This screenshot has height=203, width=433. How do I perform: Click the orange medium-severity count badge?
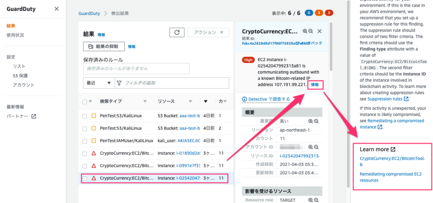319,13
